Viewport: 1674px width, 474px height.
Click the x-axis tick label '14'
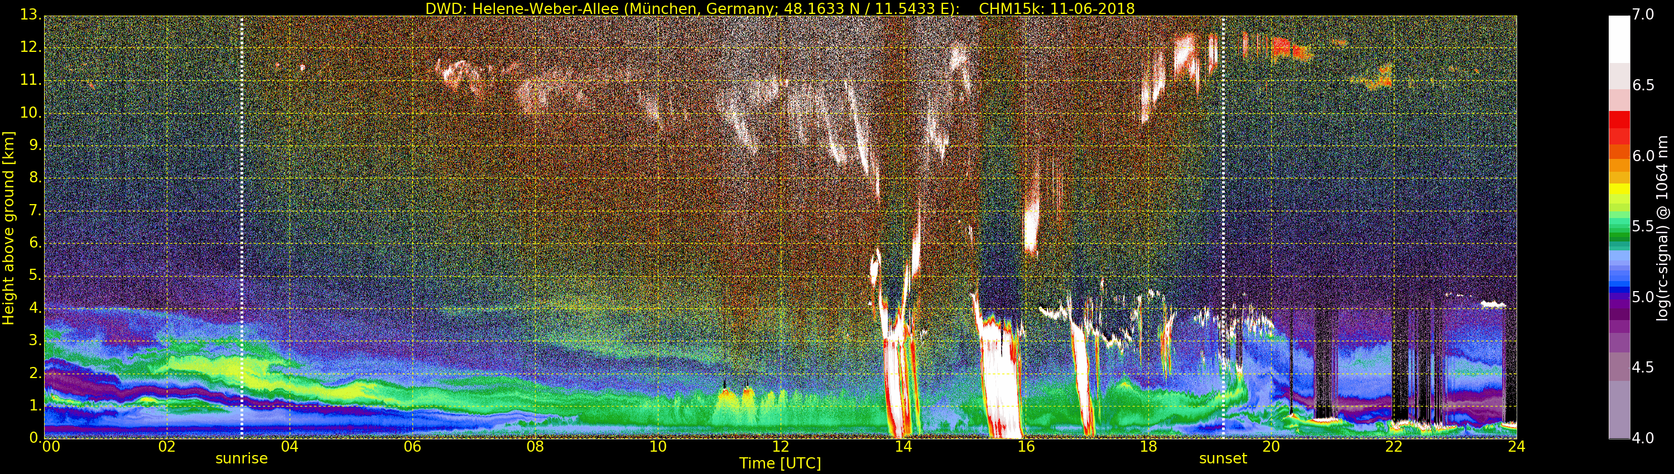point(903,447)
